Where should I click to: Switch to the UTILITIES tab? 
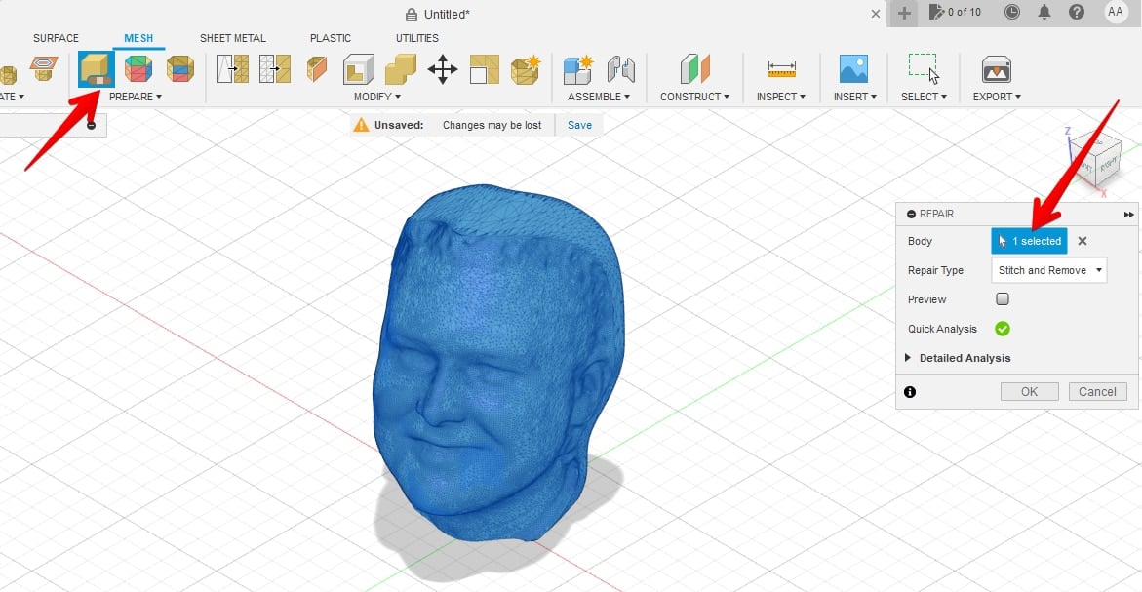(417, 38)
